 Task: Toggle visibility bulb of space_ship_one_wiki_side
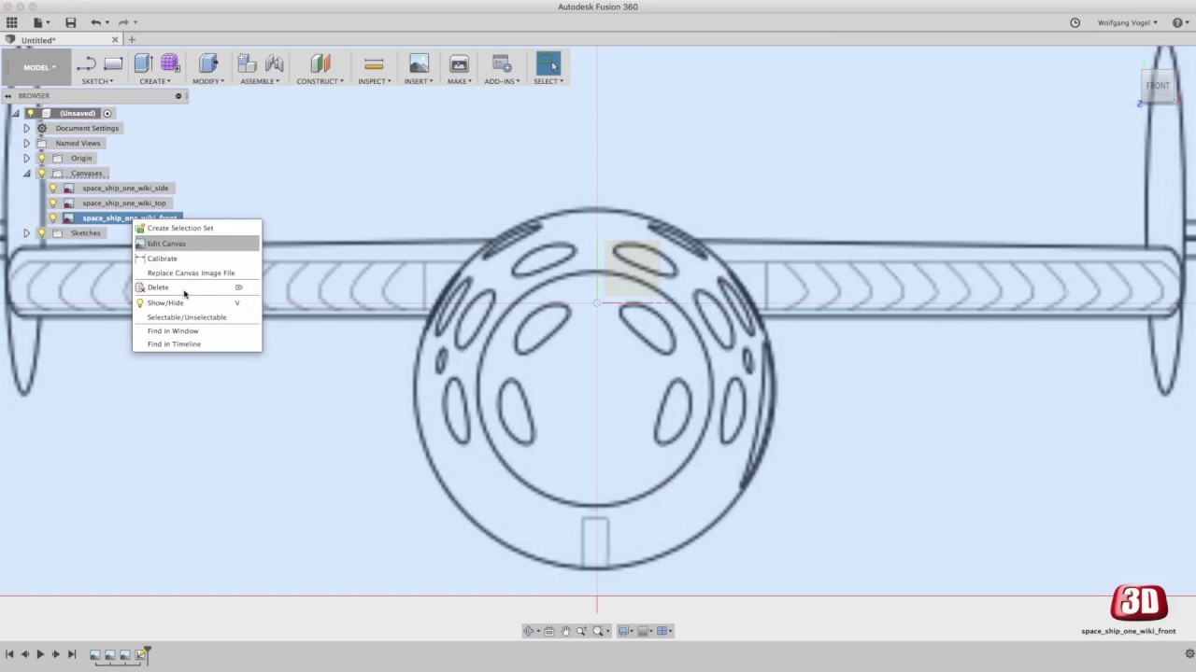(53, 189)
